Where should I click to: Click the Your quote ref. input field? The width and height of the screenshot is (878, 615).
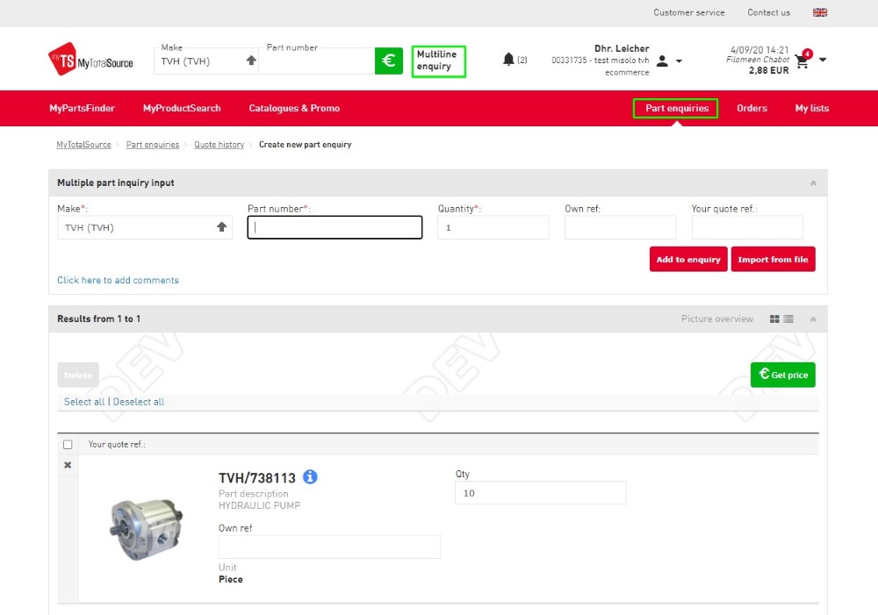pyautogui.click(x=747, y=227)
